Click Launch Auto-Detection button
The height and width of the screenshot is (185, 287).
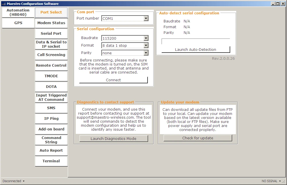[195, 49]
